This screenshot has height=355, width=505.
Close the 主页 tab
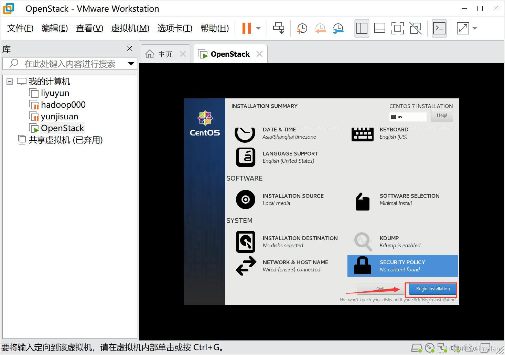click(x=183, y=54)
